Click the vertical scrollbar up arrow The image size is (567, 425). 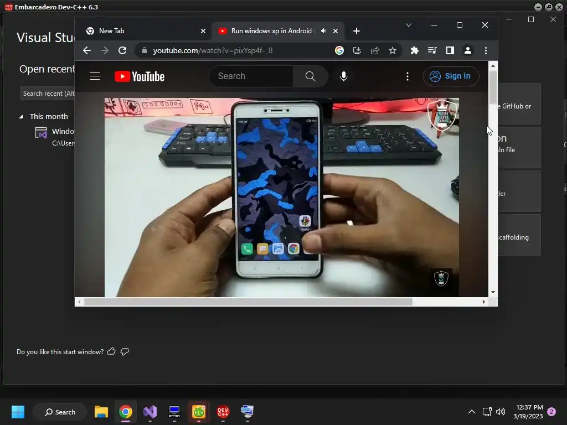[492, 66]
